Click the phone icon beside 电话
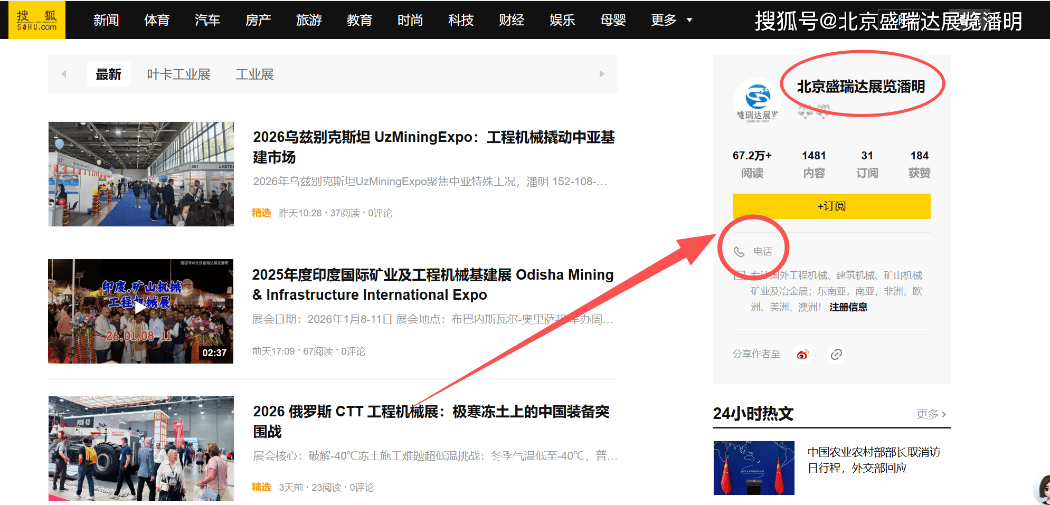This screenshot has height=505, width=1050. (739, 252)
